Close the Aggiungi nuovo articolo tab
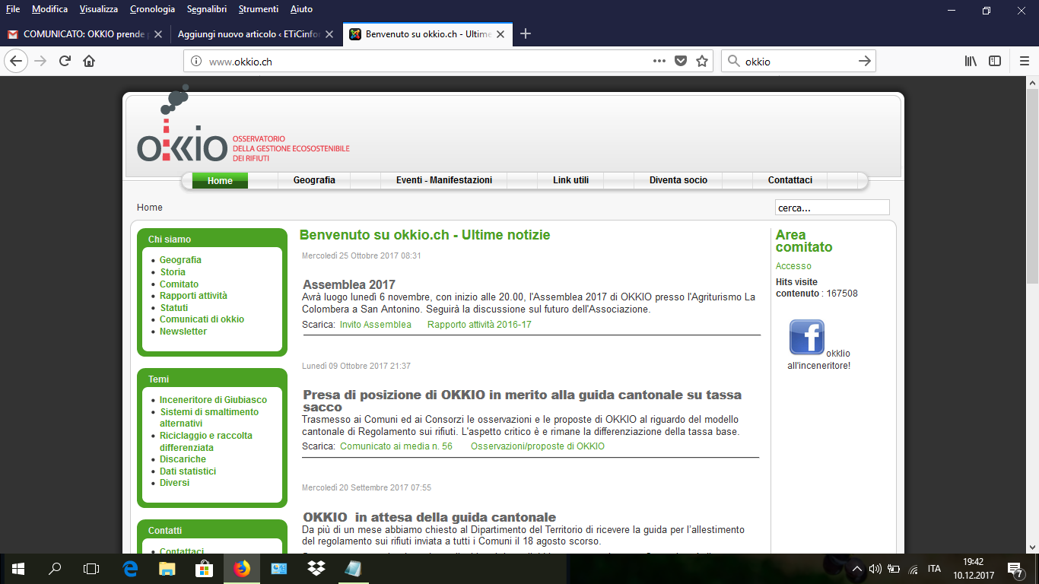 pyautogui.click(x=329, y=34)
